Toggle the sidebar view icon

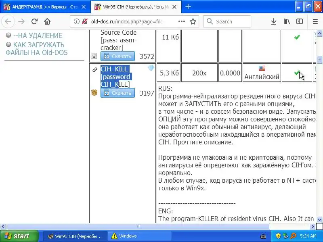[299, 21]
